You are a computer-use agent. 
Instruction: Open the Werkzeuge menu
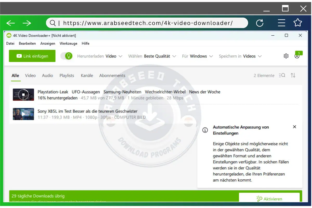click(x=68, y=43)
